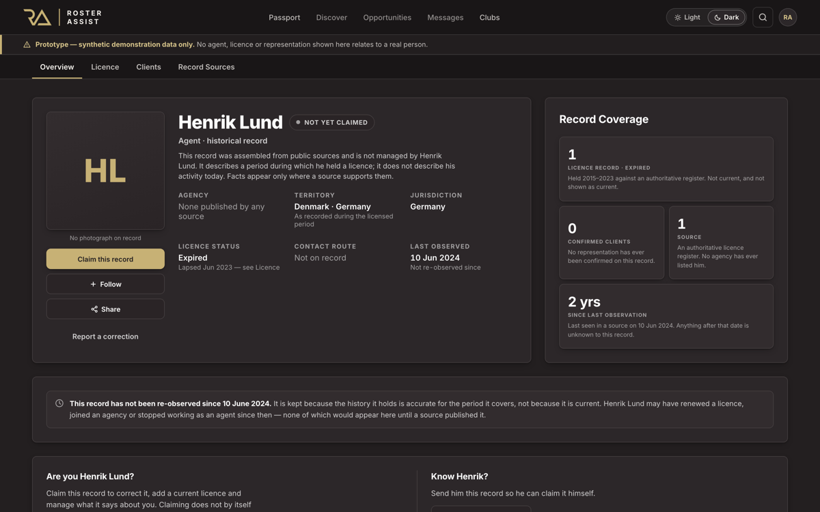The height and width of the screenshot is (512, 820).
Task: Click 'Not on record' contact route value
Action: point(320,258)
